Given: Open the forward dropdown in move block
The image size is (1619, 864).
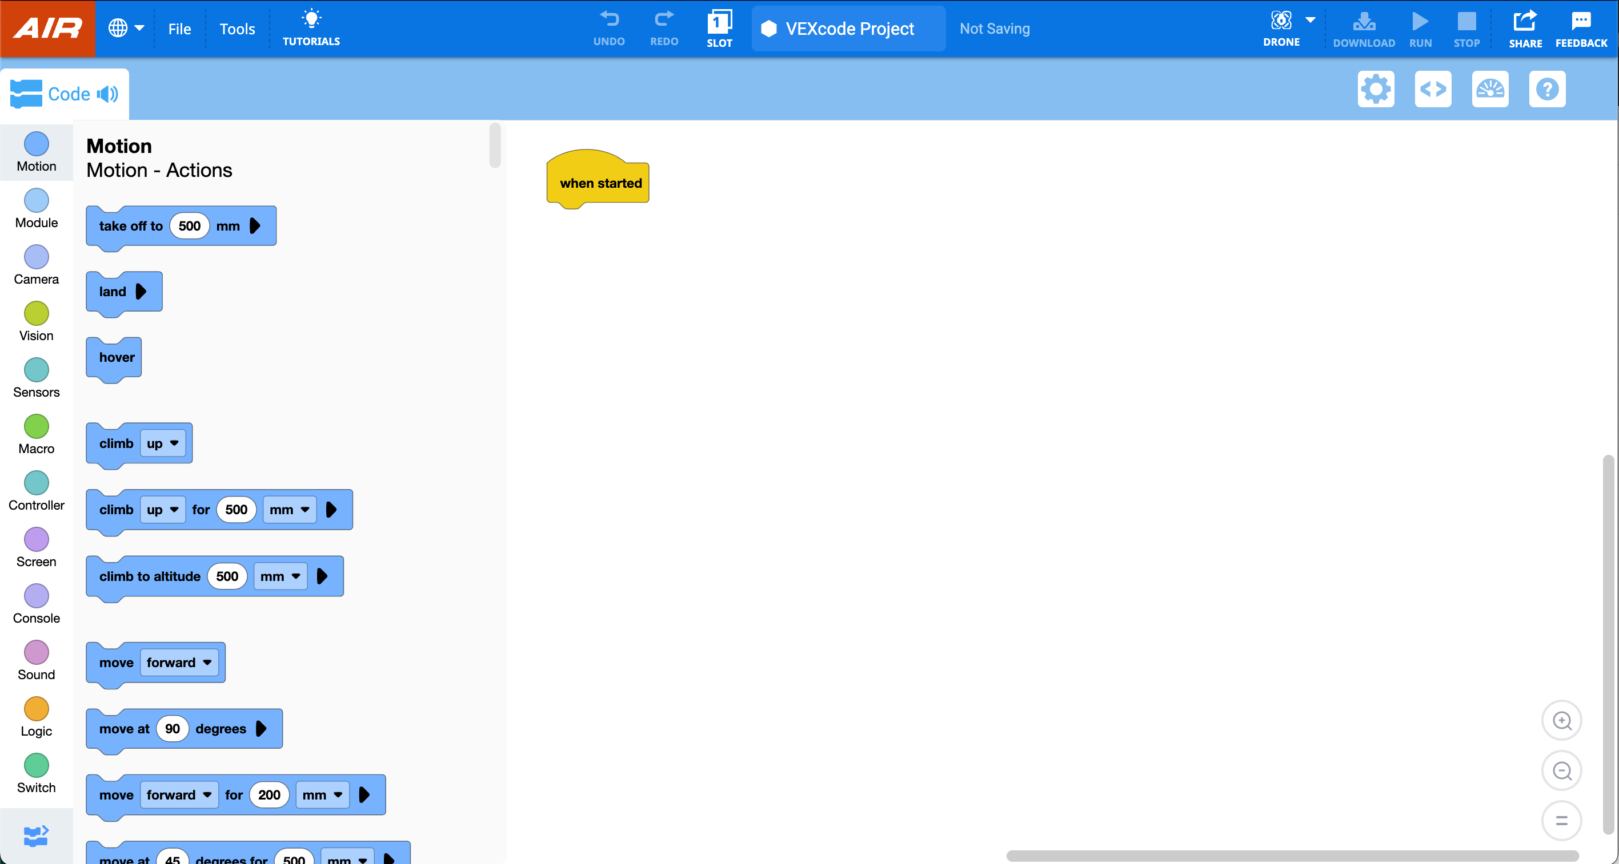Looking at the screenshot, I should (179, 662).
